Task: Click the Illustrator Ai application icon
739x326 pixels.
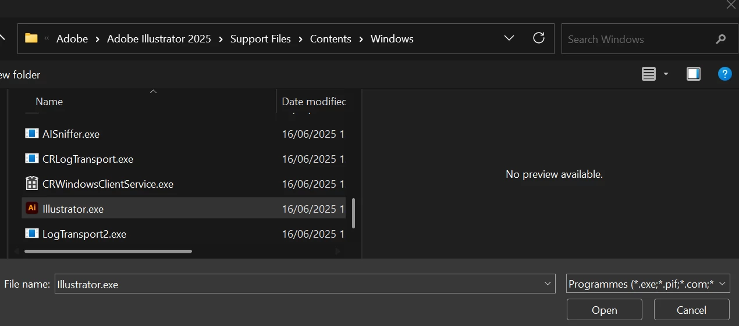Action: click(32, 208)
